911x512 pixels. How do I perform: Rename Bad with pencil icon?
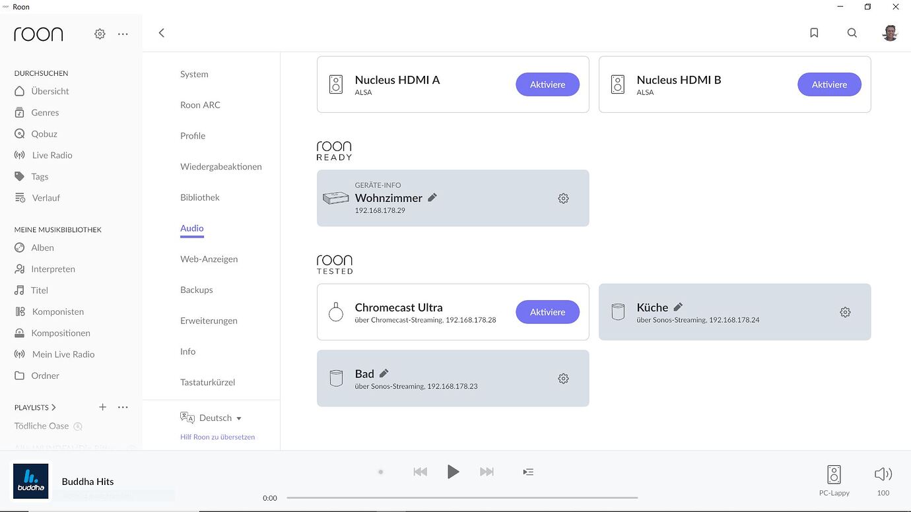pyautogui.click(x=384, y=373)
